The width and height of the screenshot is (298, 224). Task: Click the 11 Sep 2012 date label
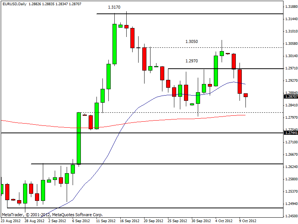[x=105, y=221]
